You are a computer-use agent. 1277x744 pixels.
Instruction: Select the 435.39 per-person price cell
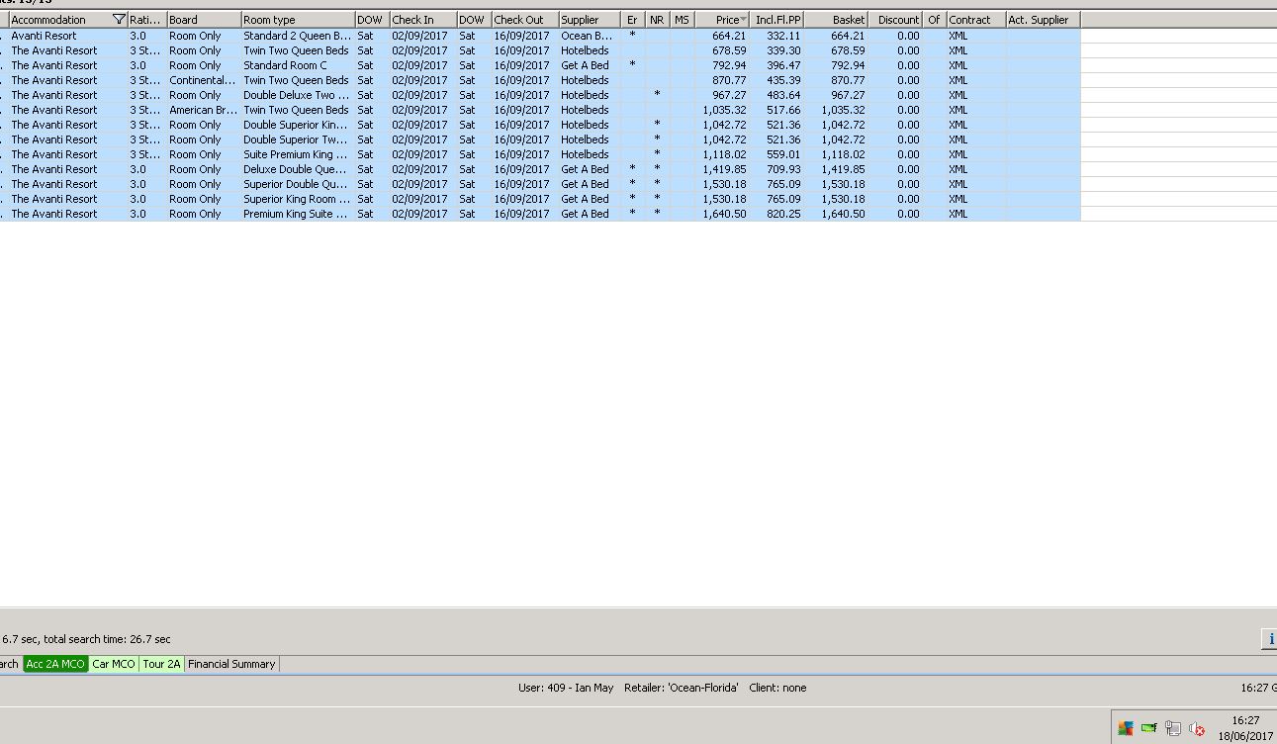pyautogui.click(x=777, y=80)
